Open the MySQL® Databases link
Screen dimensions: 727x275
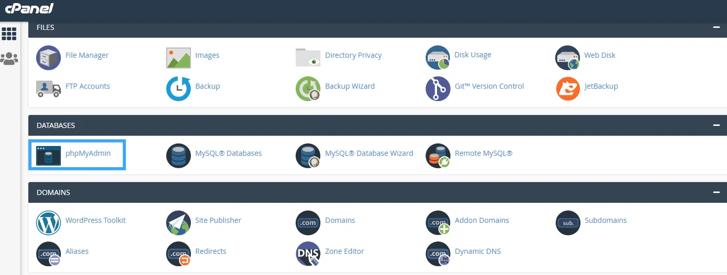[229, 153]
